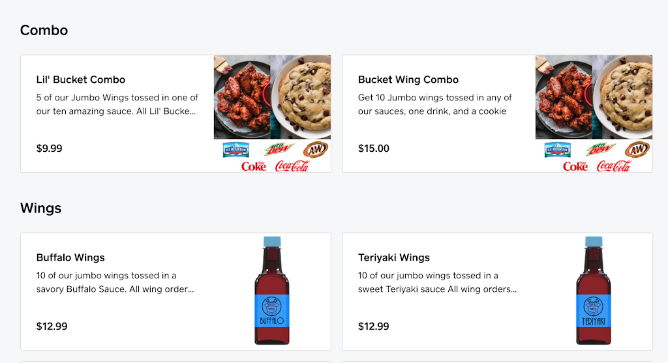668x363 pixels.
Task: Click the Coca-Cola logo in Bucket Wing Combo
Action: [613, 166]
